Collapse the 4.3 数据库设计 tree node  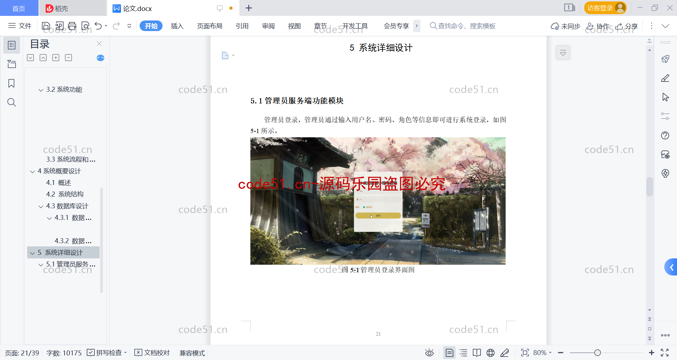click(41, 206)
